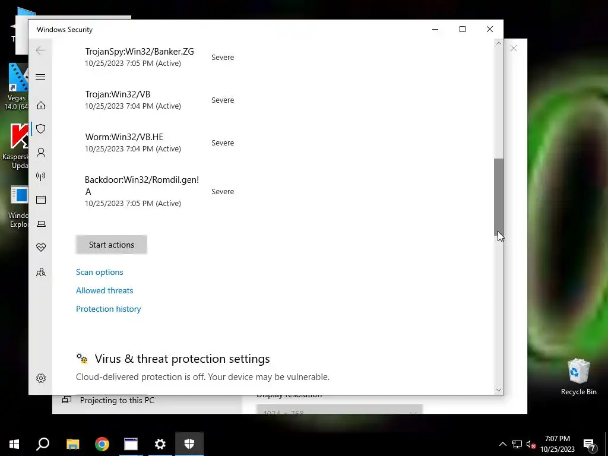Close the Settings window behind
The height and width of the screenshot is (456, 608).
click(x=514, y=48)
